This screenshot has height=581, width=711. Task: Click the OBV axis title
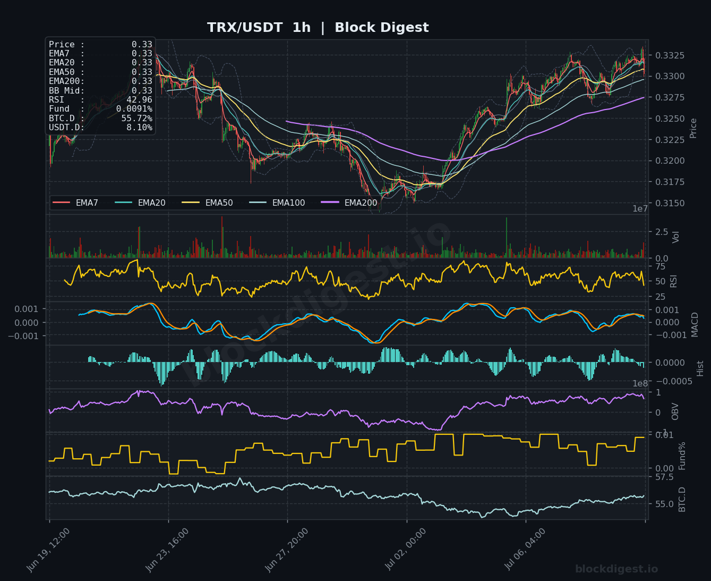click(x=675, y=411)
